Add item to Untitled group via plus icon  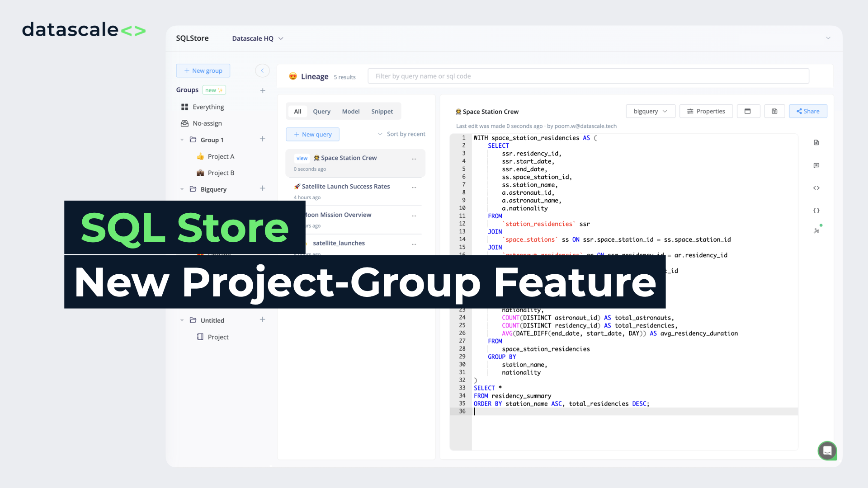pyautogui.click(x=263, y=319)
